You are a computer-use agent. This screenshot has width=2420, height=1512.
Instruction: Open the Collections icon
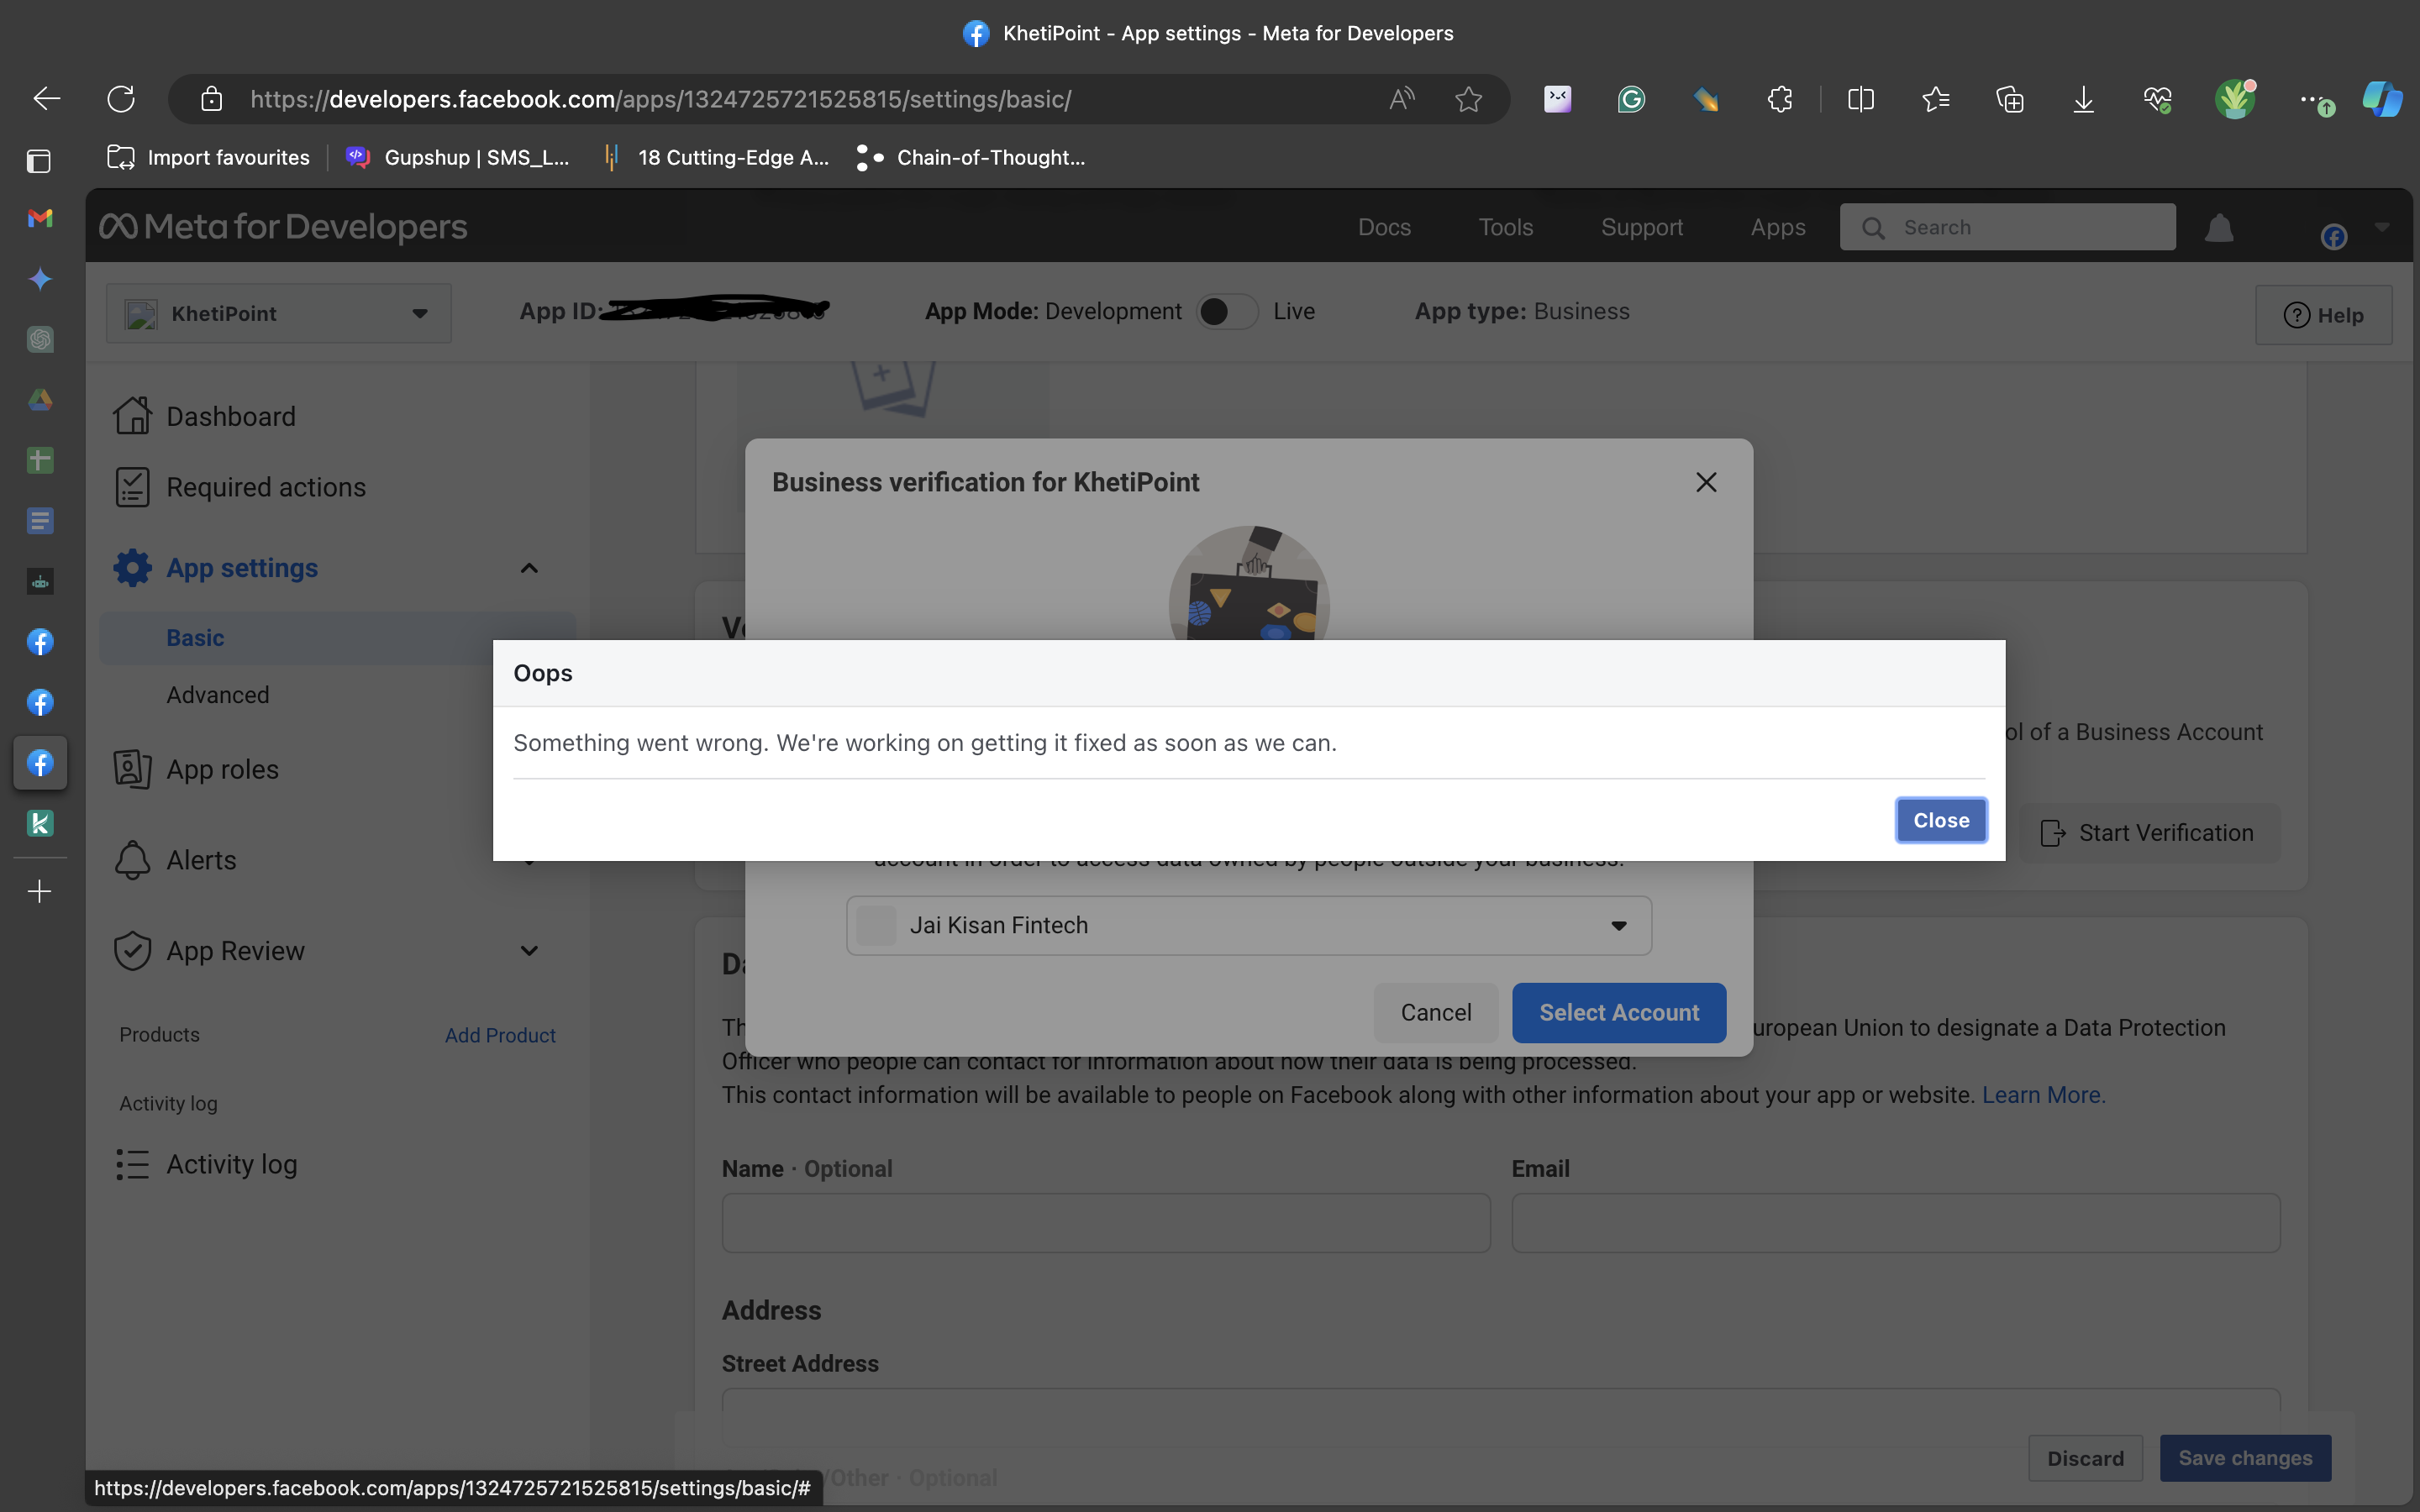point(2010,99)
